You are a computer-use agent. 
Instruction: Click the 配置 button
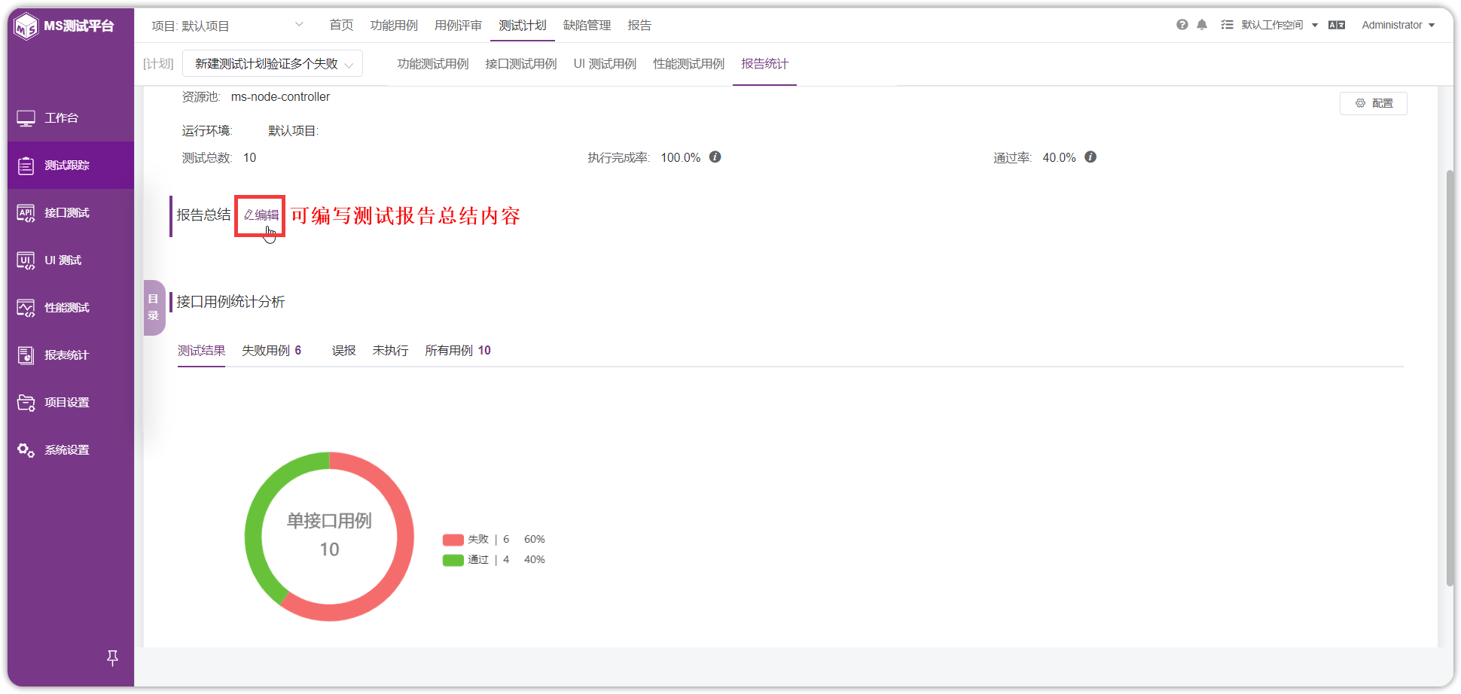[x=1374, y=103]
